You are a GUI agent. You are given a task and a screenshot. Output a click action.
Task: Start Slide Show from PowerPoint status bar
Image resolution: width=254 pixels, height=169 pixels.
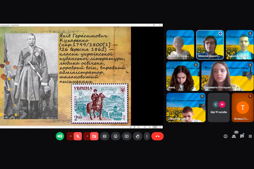[x=160, y=127]
